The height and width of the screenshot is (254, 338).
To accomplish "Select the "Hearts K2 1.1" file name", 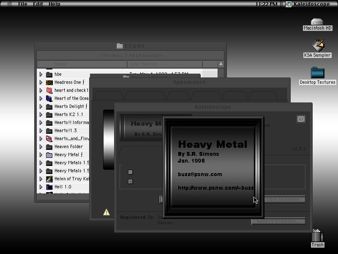I will [68, 114].
